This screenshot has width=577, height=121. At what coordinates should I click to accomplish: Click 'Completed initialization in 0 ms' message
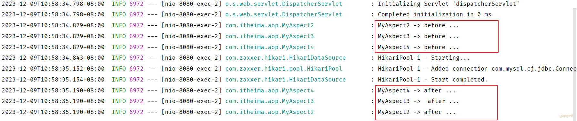[434, 14]
